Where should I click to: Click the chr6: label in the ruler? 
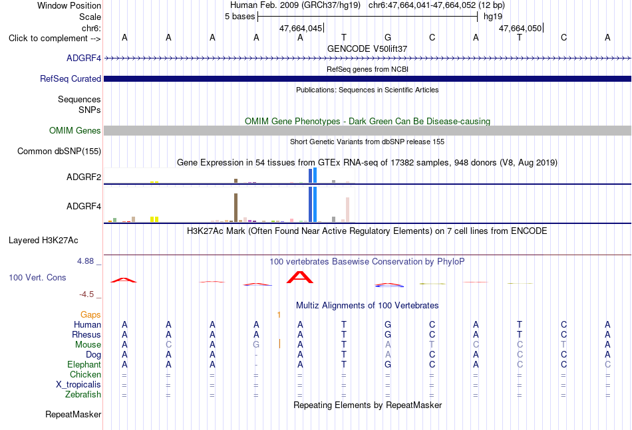[91, 28]
